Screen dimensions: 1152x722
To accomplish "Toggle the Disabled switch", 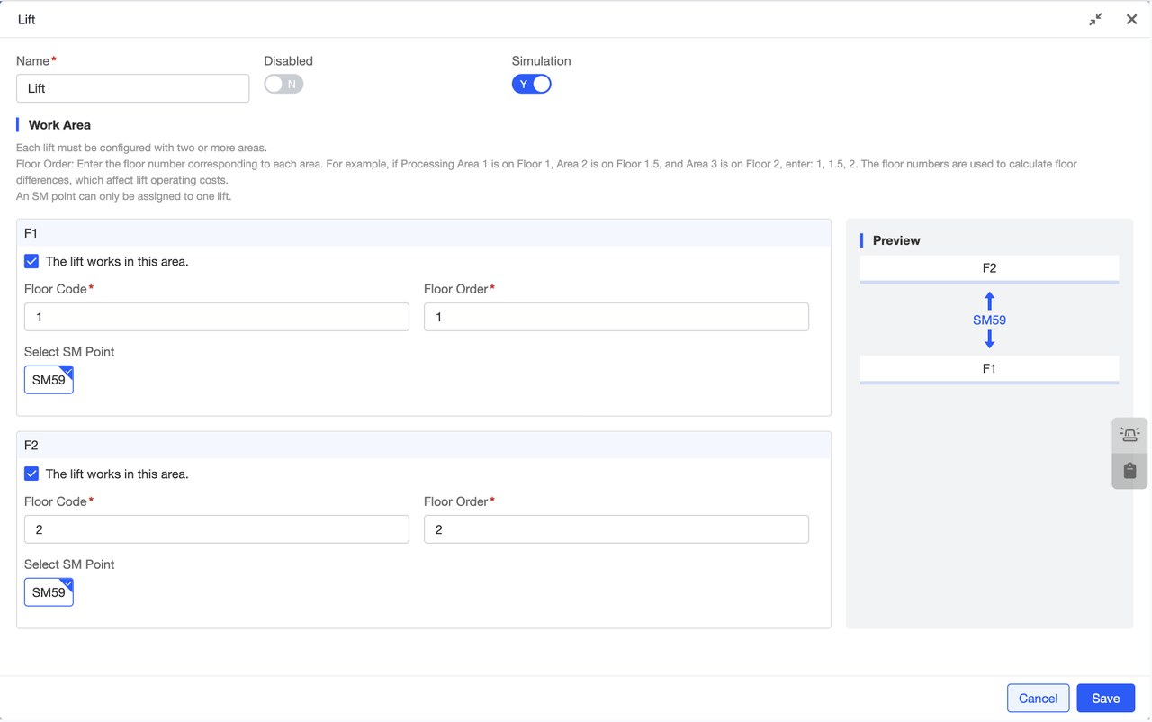I will (x=283, y=84).
